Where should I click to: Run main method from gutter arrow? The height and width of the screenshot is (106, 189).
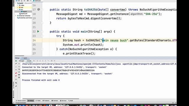pos(38,32)
